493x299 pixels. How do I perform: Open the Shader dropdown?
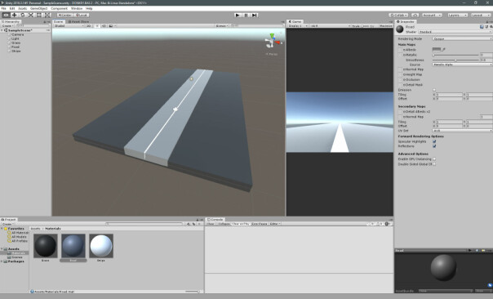[455, 32]
